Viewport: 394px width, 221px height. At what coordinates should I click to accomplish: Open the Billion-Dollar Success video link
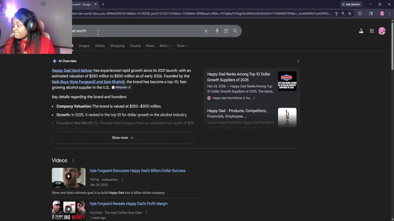(138, 171)
